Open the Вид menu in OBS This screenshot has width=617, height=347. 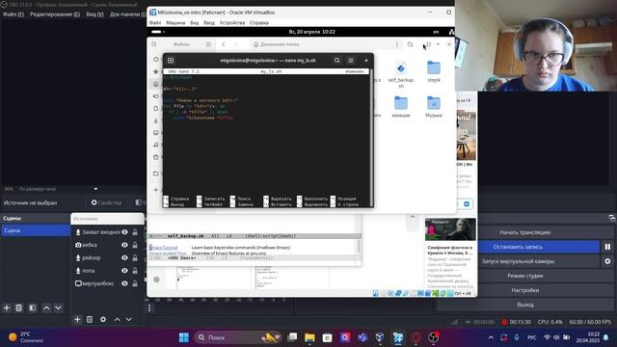pyautogui.click(x=94, y=14)
